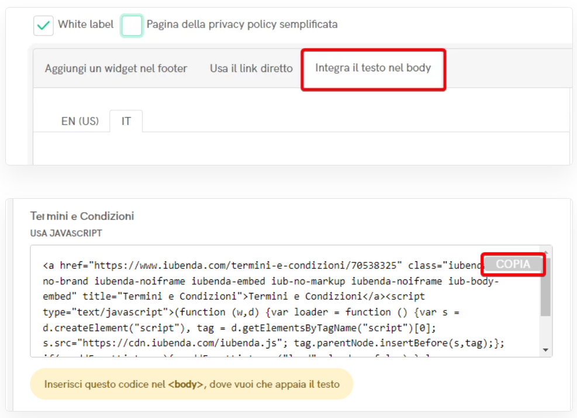
Task: Click the COPIA button to copy code
Action: [513, 264]
